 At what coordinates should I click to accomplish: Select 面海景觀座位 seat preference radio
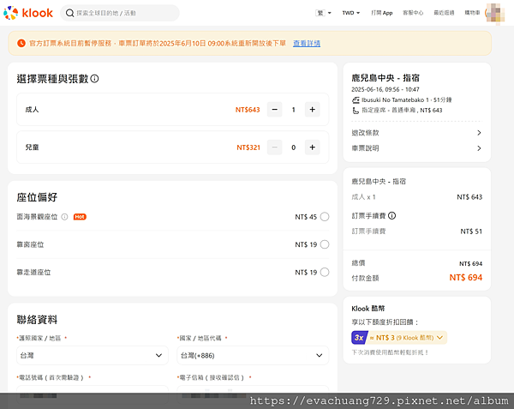325,217
